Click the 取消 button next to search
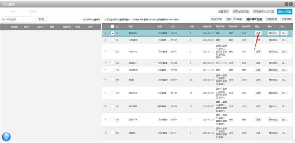 click(41, 19)
